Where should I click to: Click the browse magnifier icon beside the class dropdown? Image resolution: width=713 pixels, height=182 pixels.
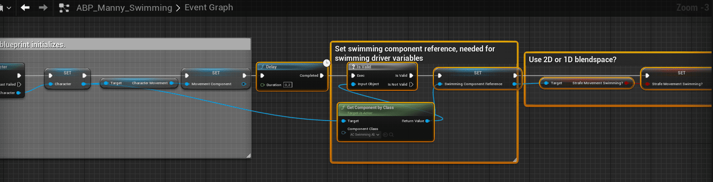[391, 135]
